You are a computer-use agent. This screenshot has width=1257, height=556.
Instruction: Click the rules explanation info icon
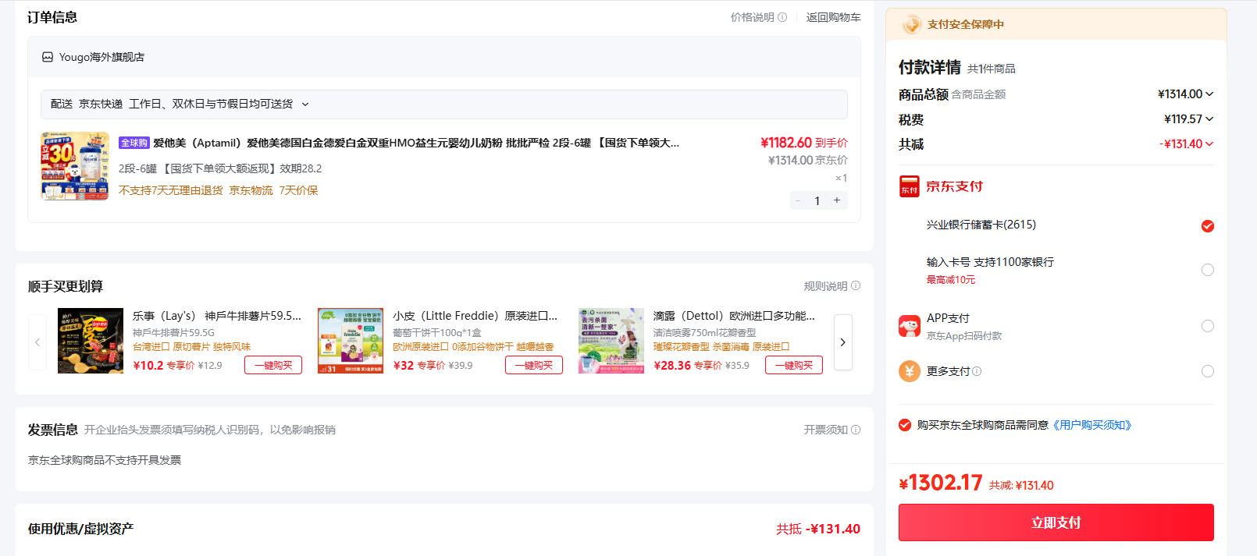click(856, 285)
